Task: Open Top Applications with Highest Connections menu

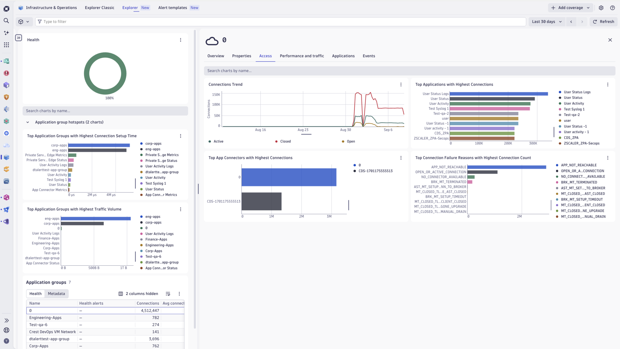Action: tap(608, 85)
